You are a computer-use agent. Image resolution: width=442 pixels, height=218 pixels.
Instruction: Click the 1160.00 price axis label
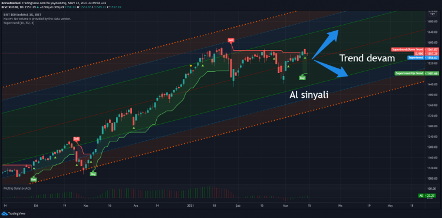[432, 157]
